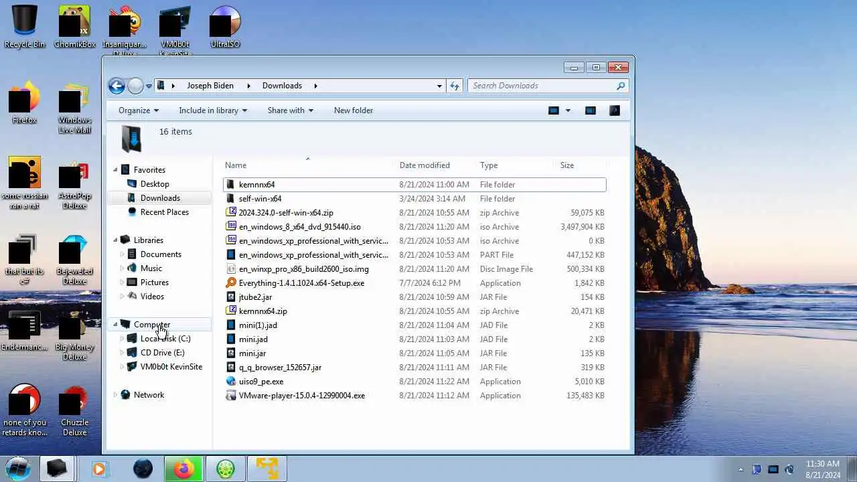Expand the Network node arrow
Viewport: 857px width, 482px height.
pyautogui.click(x=115, y=395)
